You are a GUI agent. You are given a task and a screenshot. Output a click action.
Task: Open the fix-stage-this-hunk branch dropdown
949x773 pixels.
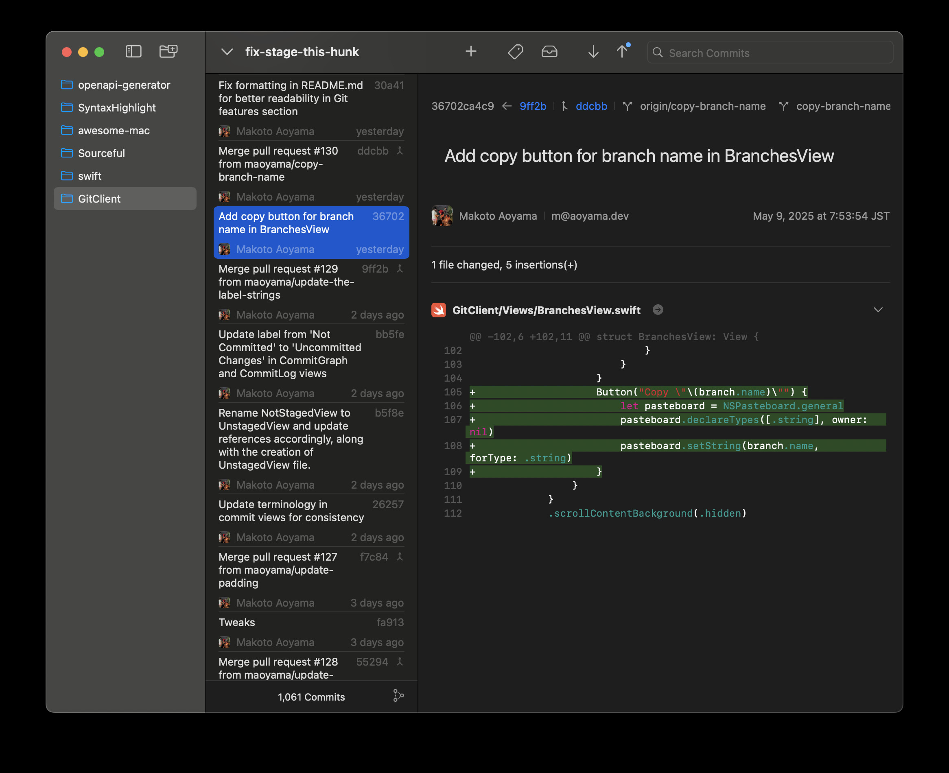(227, 52)
